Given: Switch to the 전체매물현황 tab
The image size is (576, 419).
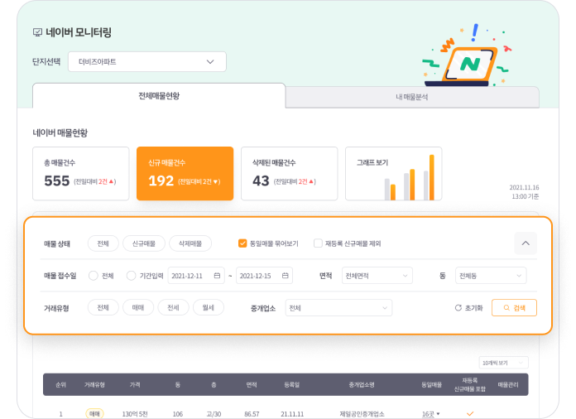Looking at the screenshot, I should (x=159, y=96).
